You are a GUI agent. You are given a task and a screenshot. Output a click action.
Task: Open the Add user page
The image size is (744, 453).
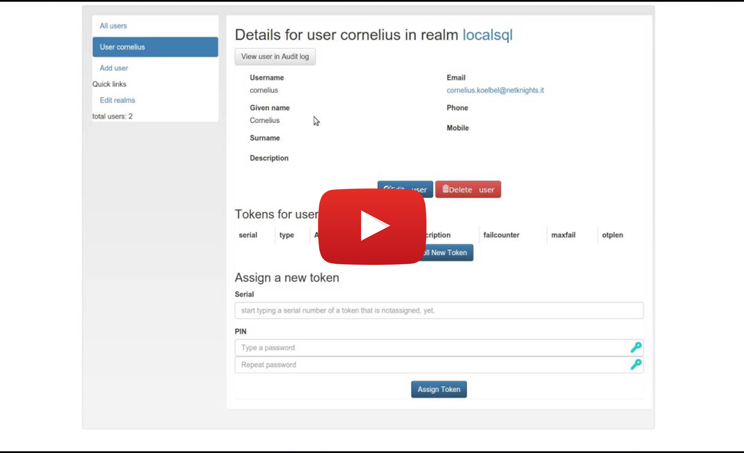click(114, 68)
